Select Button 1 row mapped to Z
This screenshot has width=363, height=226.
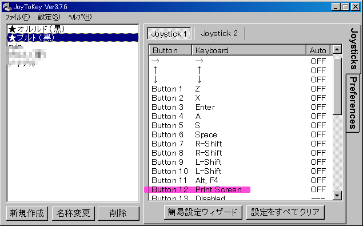tap(241, 89)
